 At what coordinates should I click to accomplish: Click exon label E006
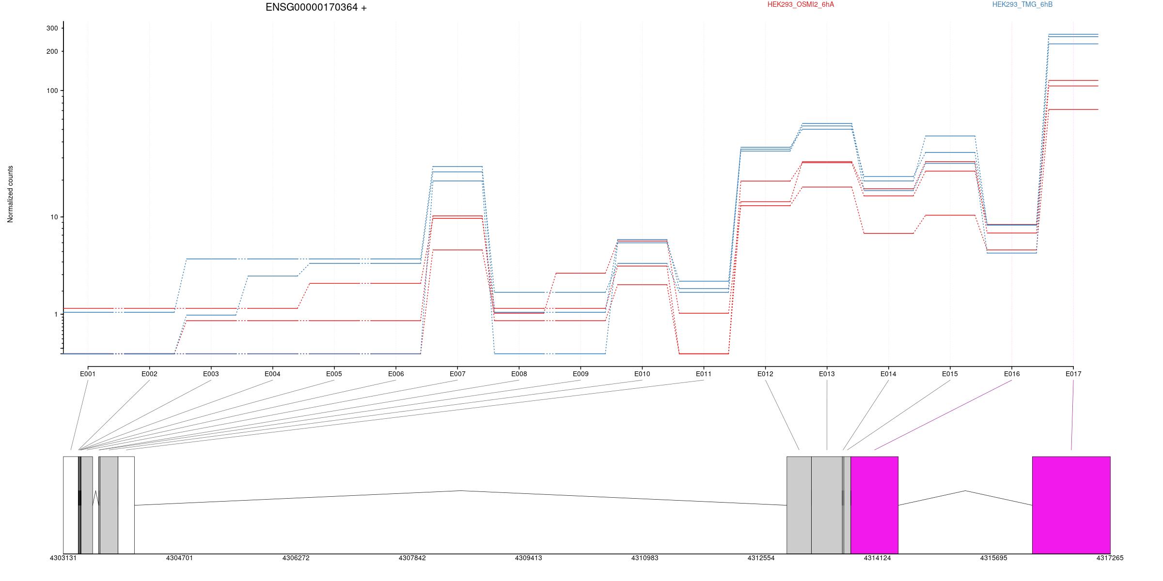[x=396, y=374]
